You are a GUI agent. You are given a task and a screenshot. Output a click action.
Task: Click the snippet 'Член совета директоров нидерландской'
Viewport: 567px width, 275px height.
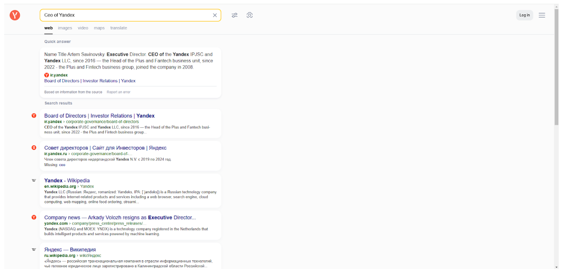coord(108,160)
